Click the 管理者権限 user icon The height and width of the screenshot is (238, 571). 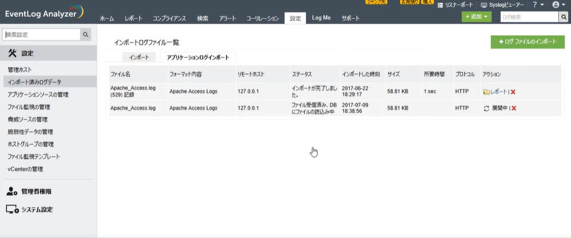click(12, 191)
